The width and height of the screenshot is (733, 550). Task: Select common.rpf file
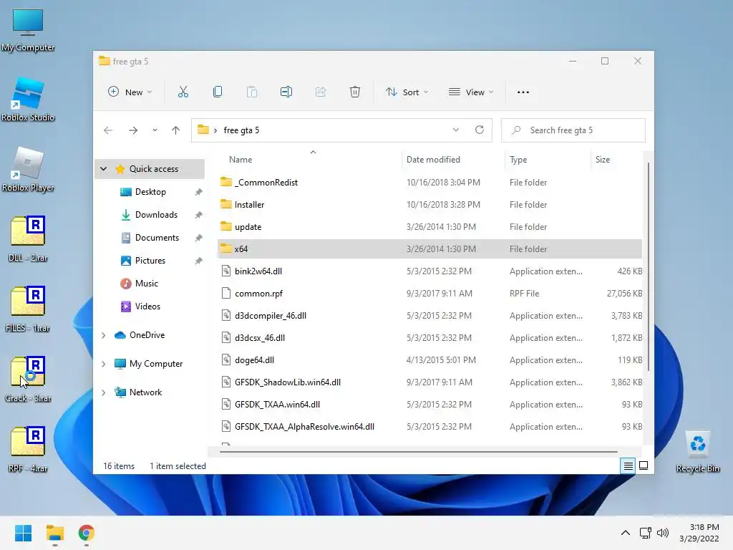[x=429, y=293]
